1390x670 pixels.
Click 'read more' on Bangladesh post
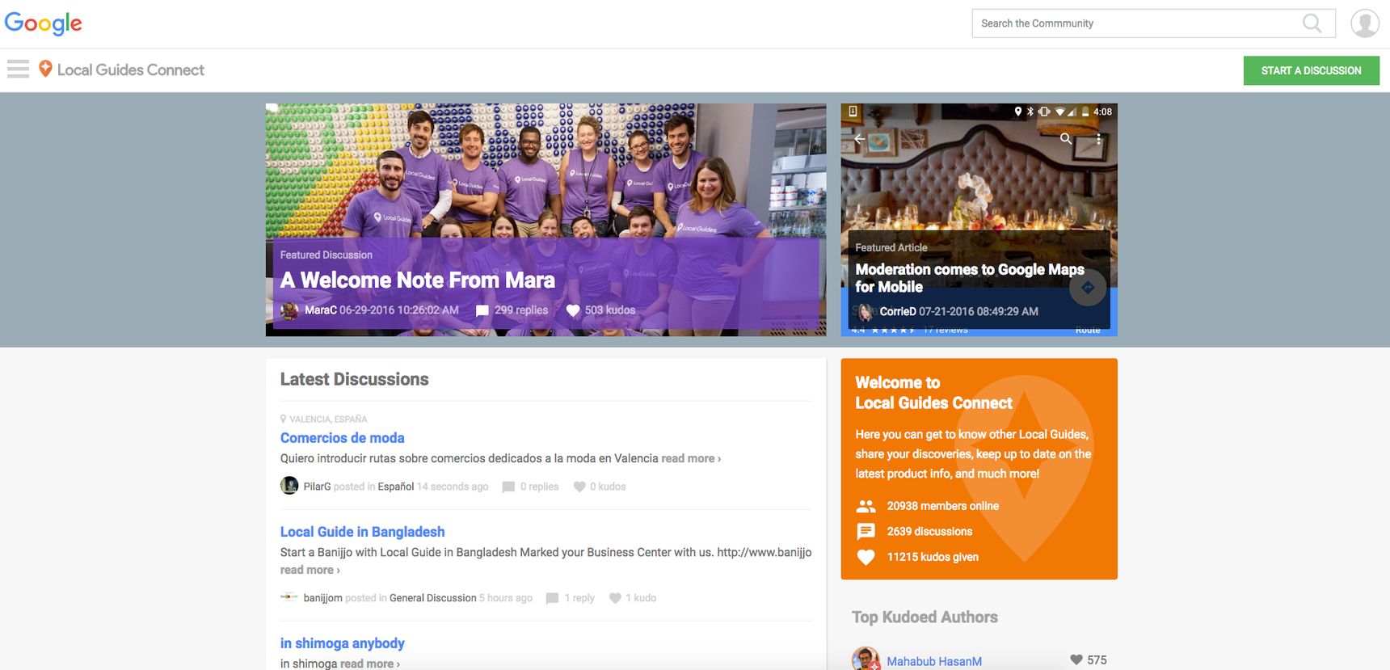coord(310,570)
